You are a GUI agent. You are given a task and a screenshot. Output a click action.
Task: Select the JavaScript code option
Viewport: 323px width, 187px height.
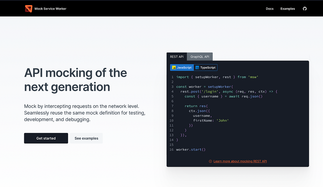click(x=182, y=68)
